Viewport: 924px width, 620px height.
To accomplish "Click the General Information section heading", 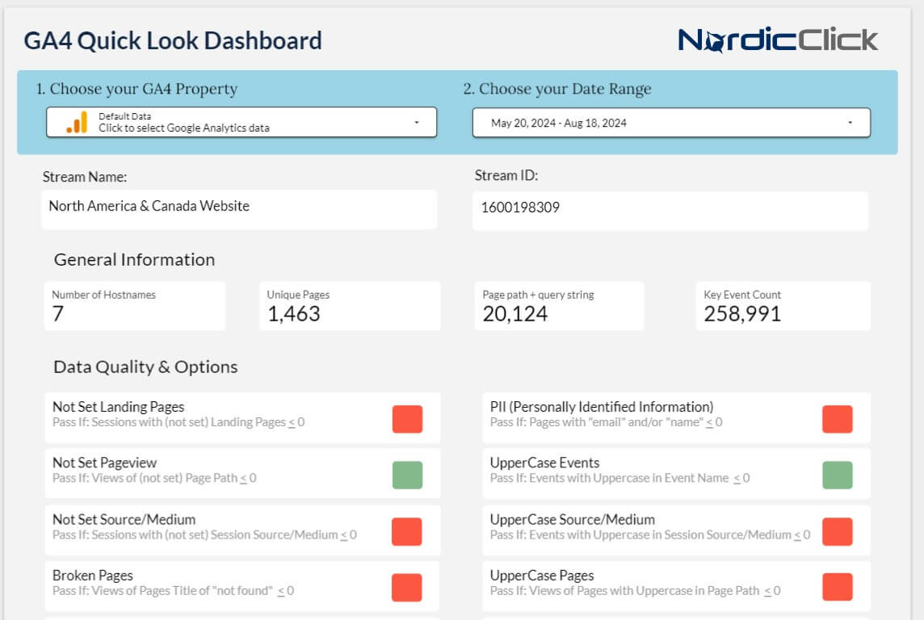I will coord(134,260).
